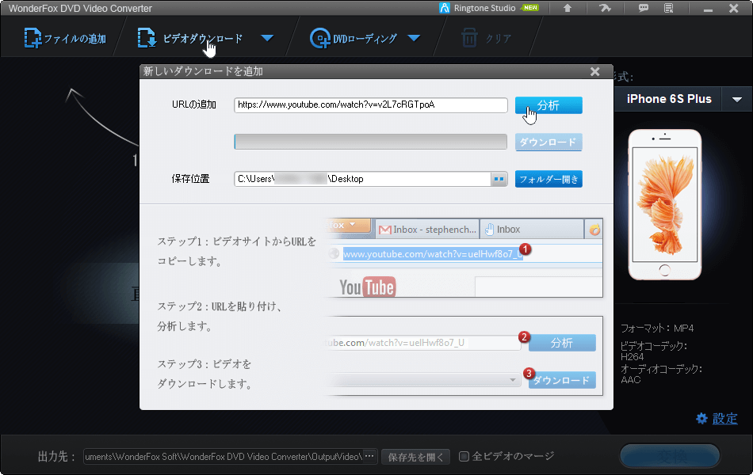753x475 pixels.
Task: Expand the DVDローディング dropdown arrow
Action: tap(414, 38)
